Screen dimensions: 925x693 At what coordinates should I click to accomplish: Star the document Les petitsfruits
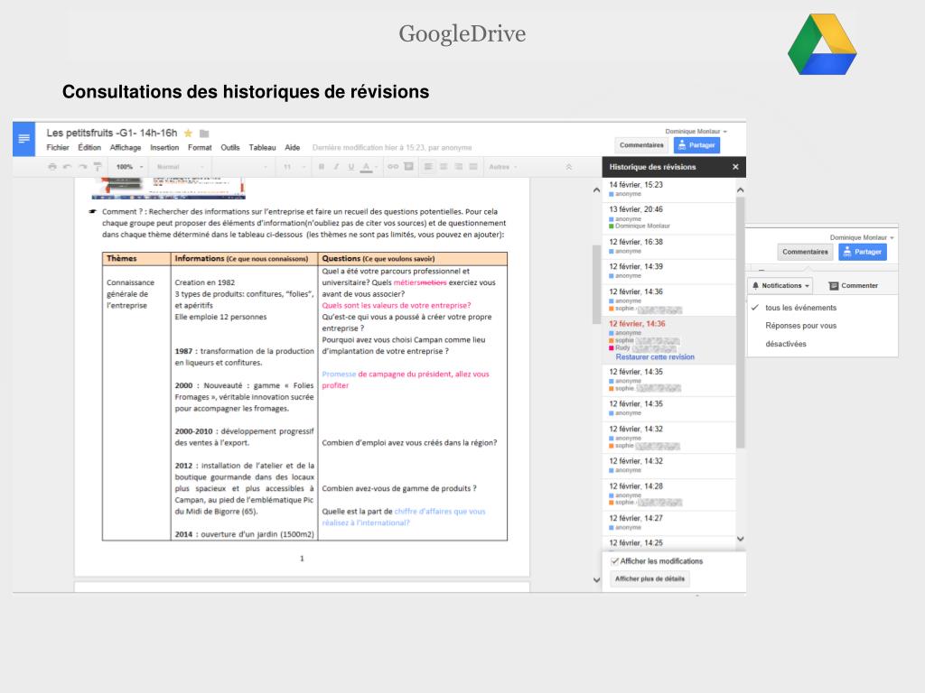point(188,134)
